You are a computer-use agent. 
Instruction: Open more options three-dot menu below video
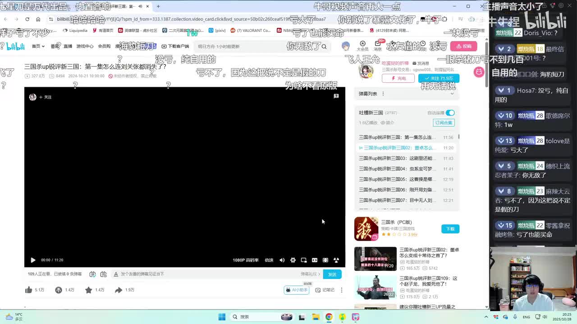pyautogui.click(x=342, y=290)
